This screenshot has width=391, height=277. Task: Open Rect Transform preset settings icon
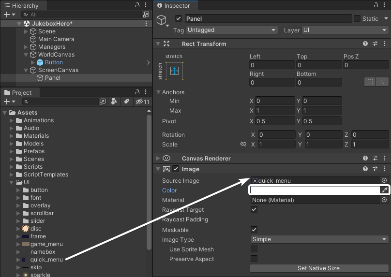[x=375, y=44]
